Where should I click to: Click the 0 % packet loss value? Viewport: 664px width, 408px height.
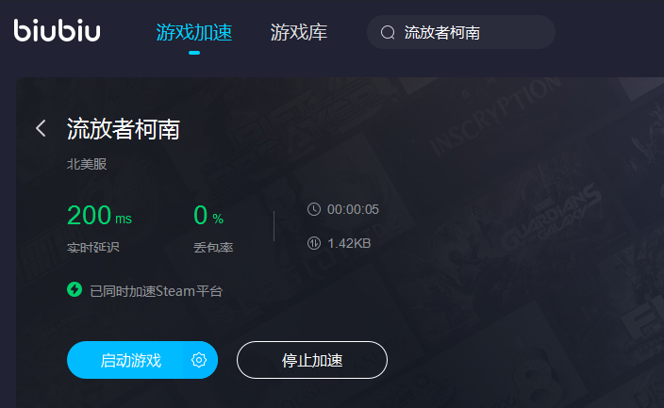(208, 215)
